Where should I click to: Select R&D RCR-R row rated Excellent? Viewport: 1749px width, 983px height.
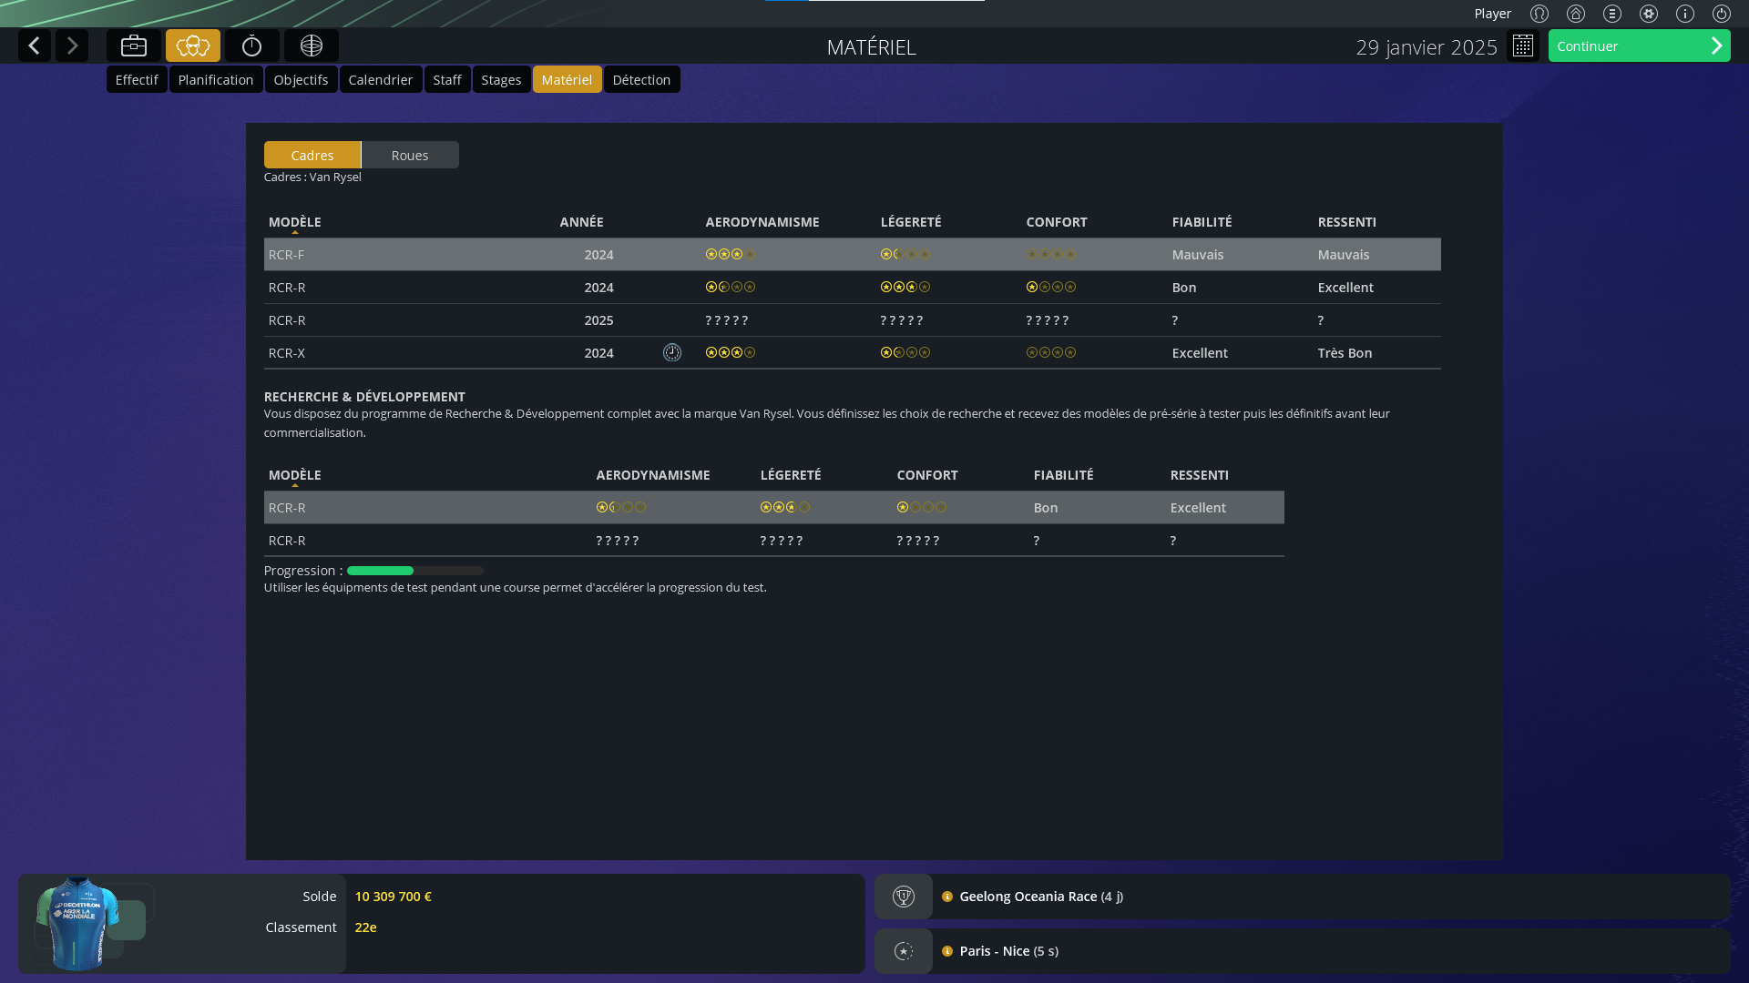(773, 508)
